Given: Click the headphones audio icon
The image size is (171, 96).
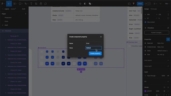Looking at the screenshot, I should (129, 4).
